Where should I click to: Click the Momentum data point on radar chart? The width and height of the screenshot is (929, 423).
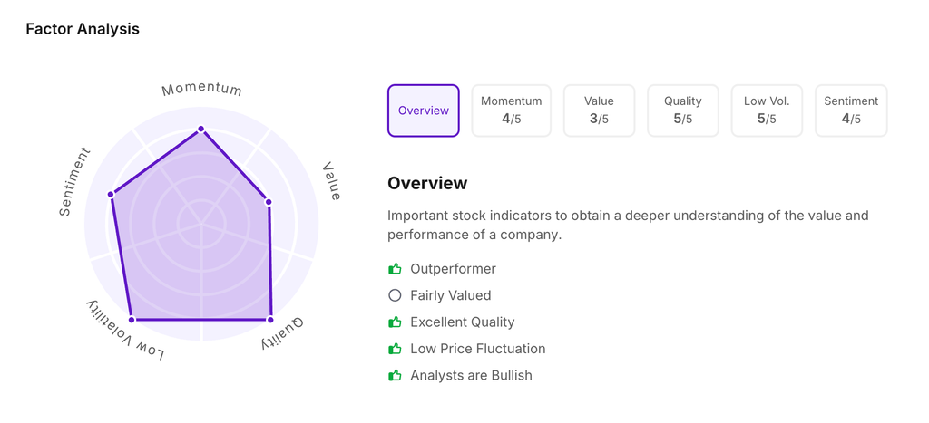201,130
